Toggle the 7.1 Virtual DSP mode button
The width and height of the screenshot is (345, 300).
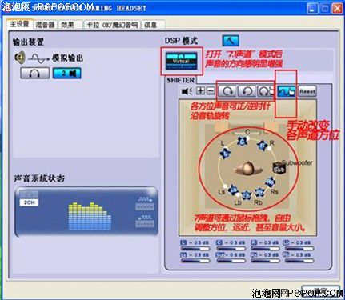coord(181,61)
